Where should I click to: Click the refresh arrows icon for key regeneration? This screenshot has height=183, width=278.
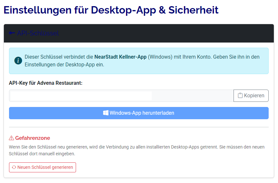(14, 168)
